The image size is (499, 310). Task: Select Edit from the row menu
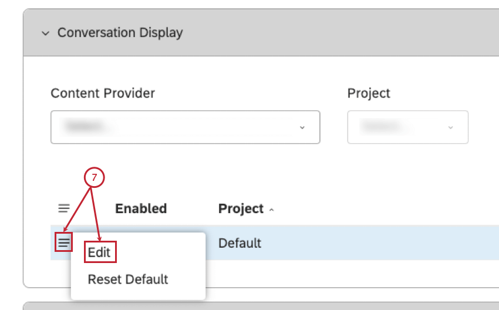[99, 252]
